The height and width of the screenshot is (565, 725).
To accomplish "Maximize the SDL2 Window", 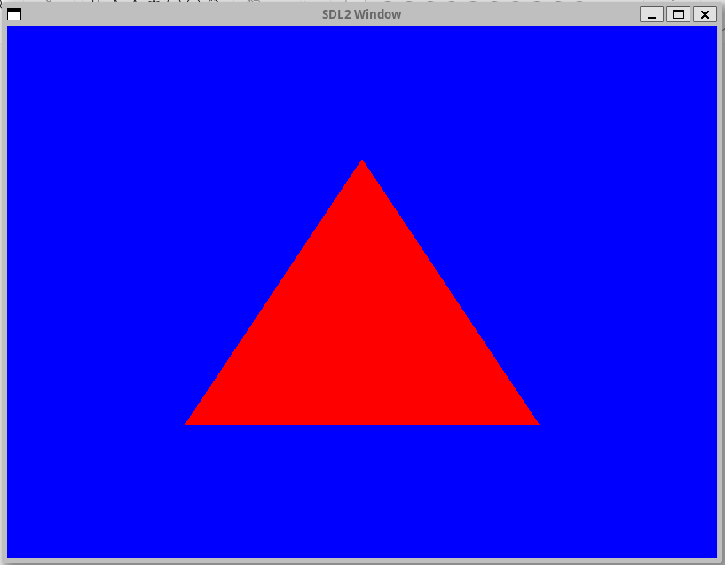I will click(678, 14).
